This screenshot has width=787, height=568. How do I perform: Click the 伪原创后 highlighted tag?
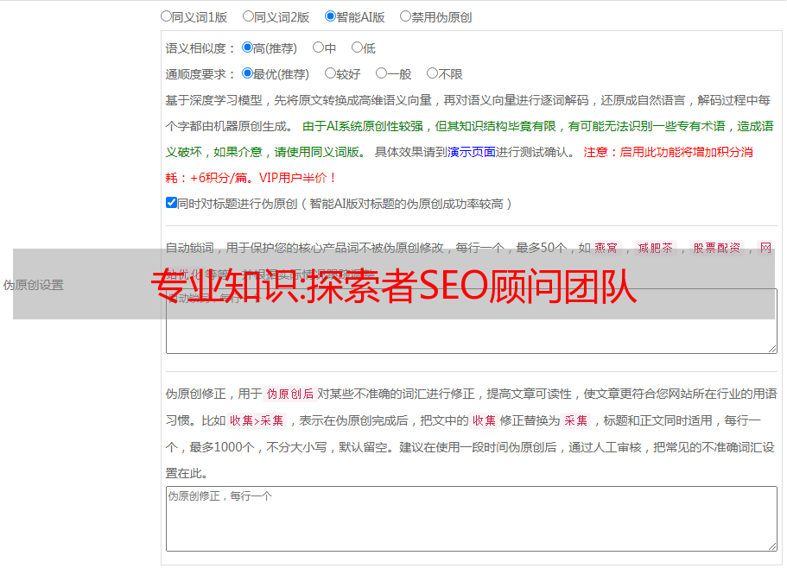[290, 394]
